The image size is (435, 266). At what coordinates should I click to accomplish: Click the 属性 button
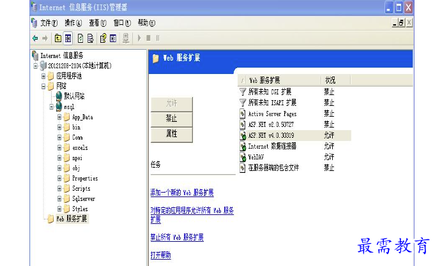point(171,134)
